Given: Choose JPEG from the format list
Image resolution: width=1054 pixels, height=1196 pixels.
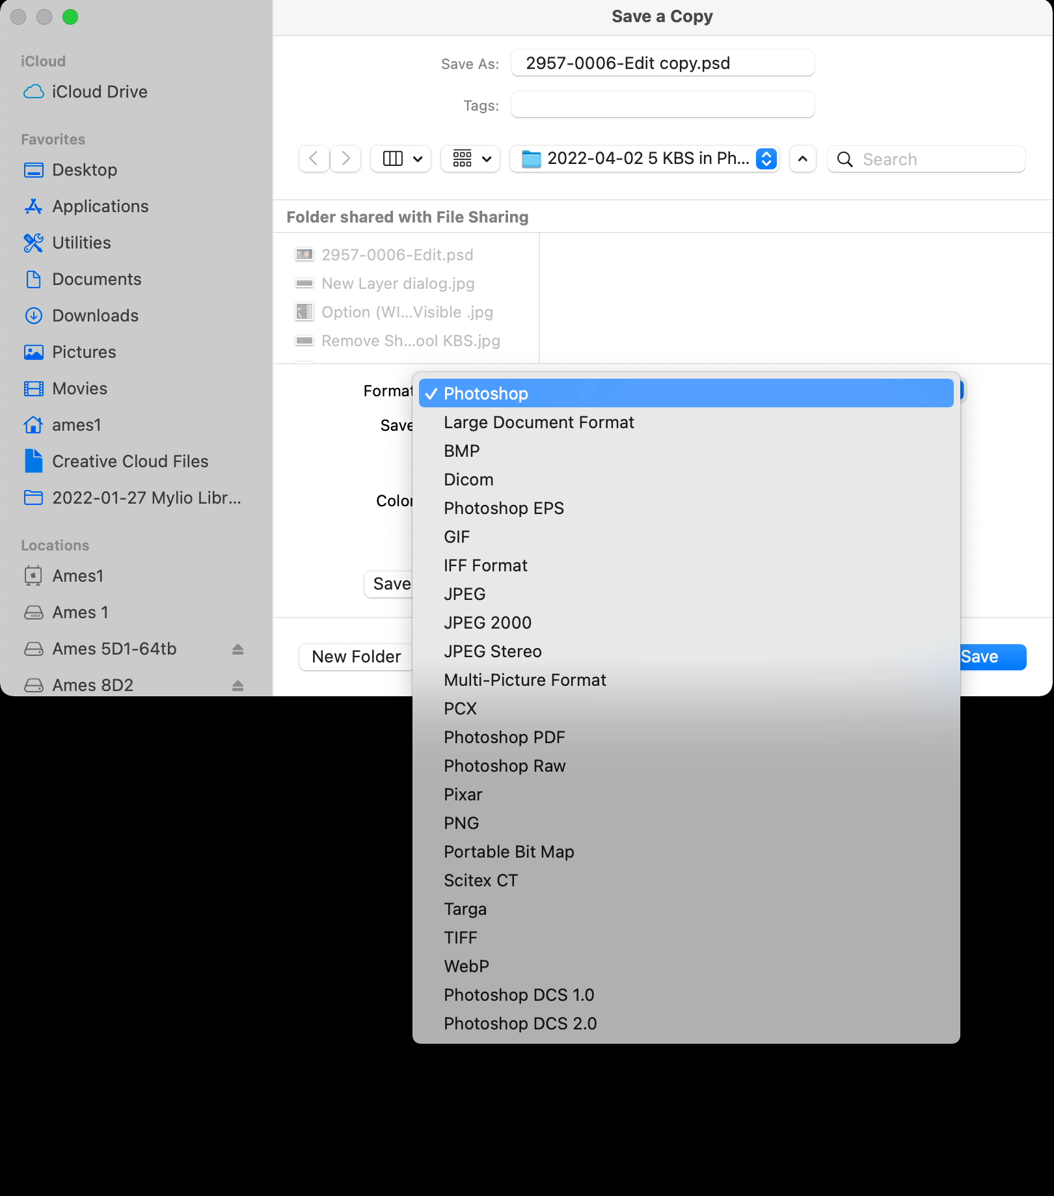Looking at the screenshot, I should pos(465,594).
